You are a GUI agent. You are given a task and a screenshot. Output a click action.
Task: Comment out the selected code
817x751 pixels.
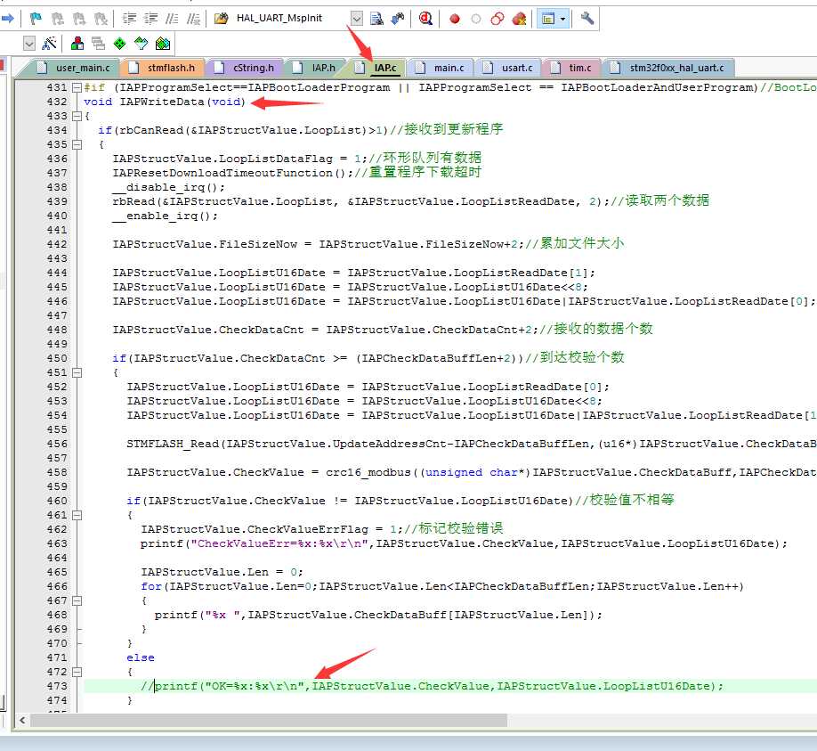pyautogui.click(x=172, y=19)
